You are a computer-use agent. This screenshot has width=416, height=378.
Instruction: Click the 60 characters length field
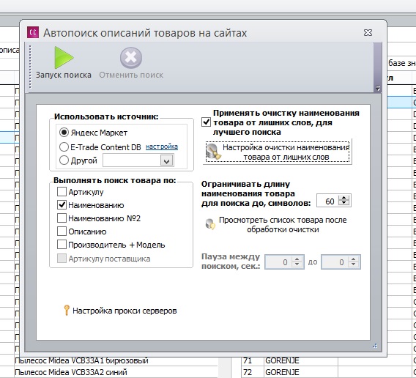[x=327, y=201]
